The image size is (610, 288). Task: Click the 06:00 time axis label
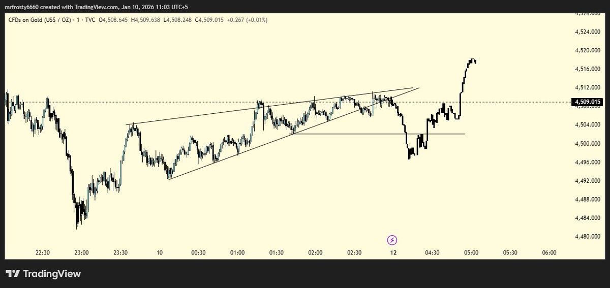pyautogui.click(x=549, y=252)
